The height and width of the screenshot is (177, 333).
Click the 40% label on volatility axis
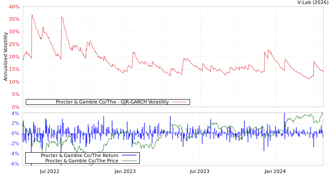[14, 7]
